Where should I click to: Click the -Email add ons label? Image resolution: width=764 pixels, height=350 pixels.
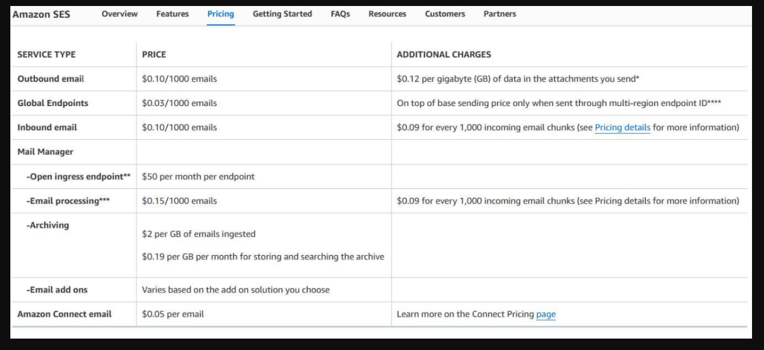pos(57,290)
